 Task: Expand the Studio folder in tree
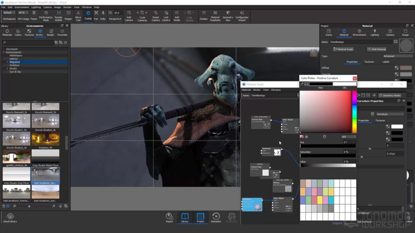tap(7, 69)
